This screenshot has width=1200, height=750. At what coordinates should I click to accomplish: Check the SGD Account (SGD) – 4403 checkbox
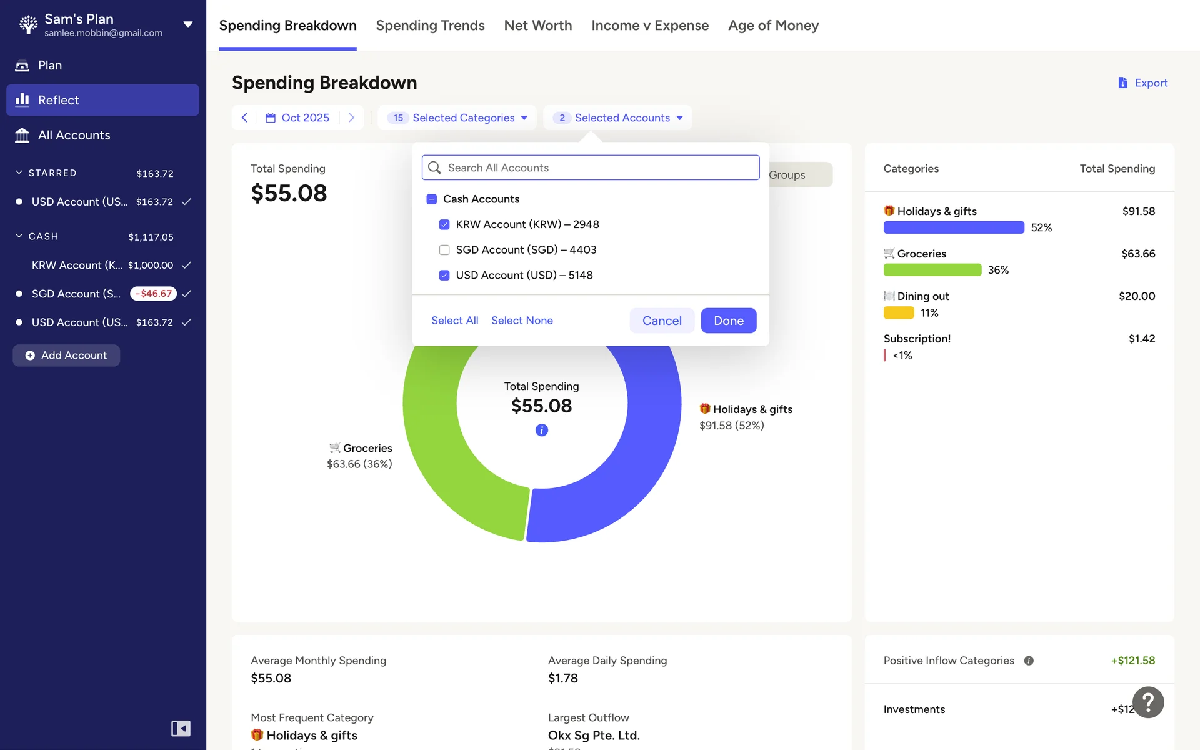click(x=444, y=250)
